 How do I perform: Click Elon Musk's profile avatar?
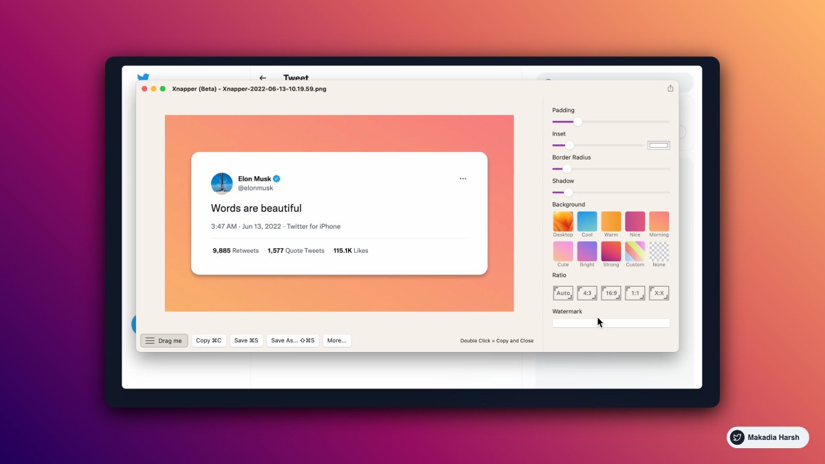point(221,184)
